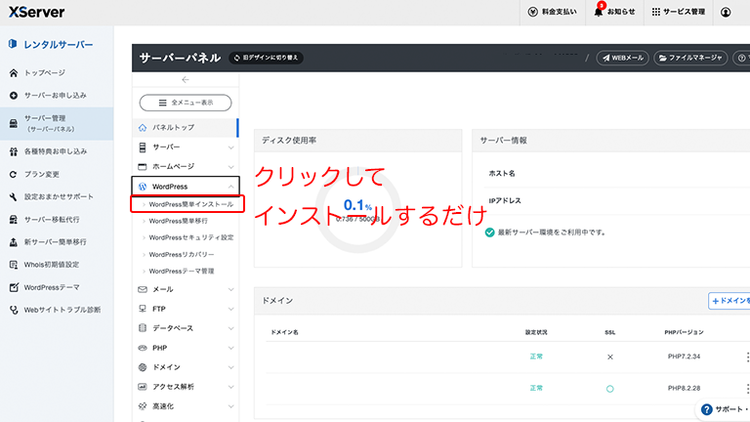750x422 pixels.
Task: Click the サポート help button
Action: pyautogui.click(x=724, y=409)
